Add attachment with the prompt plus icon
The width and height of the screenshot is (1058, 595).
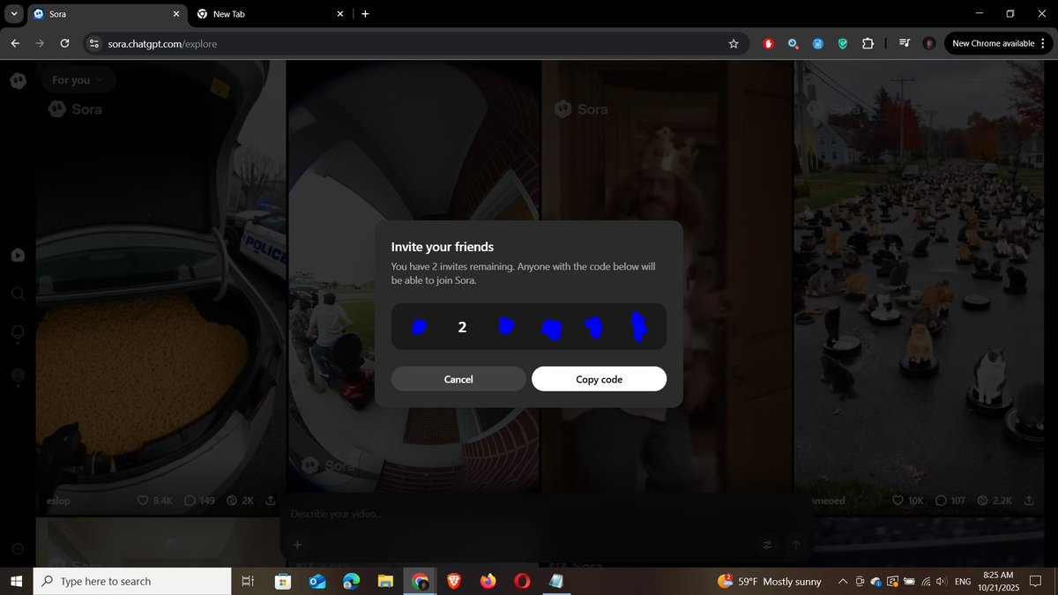pos(298,545)
